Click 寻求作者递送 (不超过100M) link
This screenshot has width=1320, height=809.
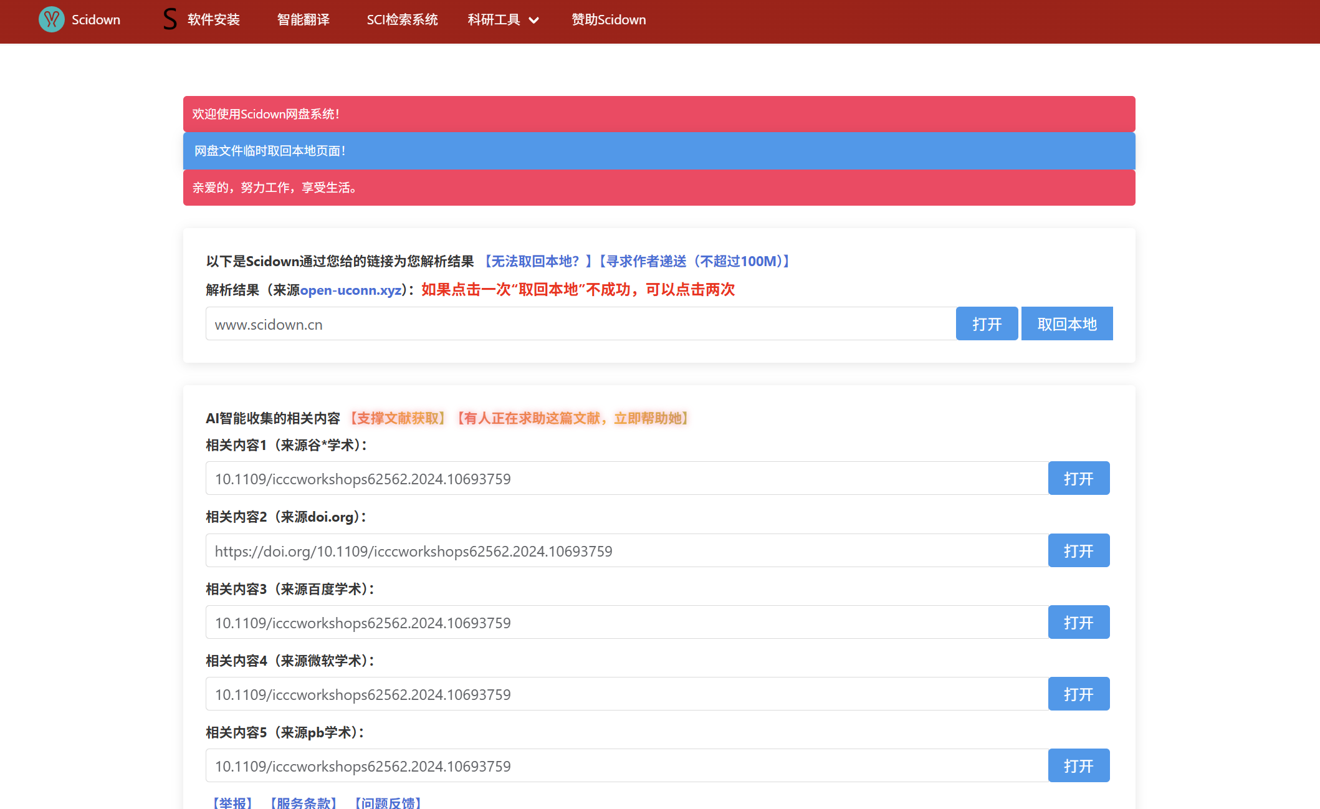click(x=694, y=261)
